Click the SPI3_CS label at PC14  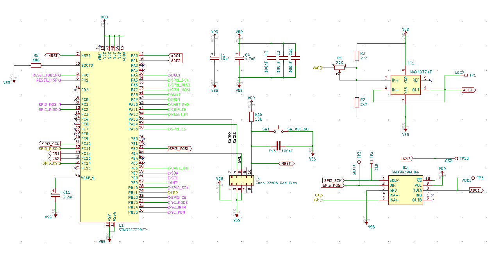(x=52, y=163)
